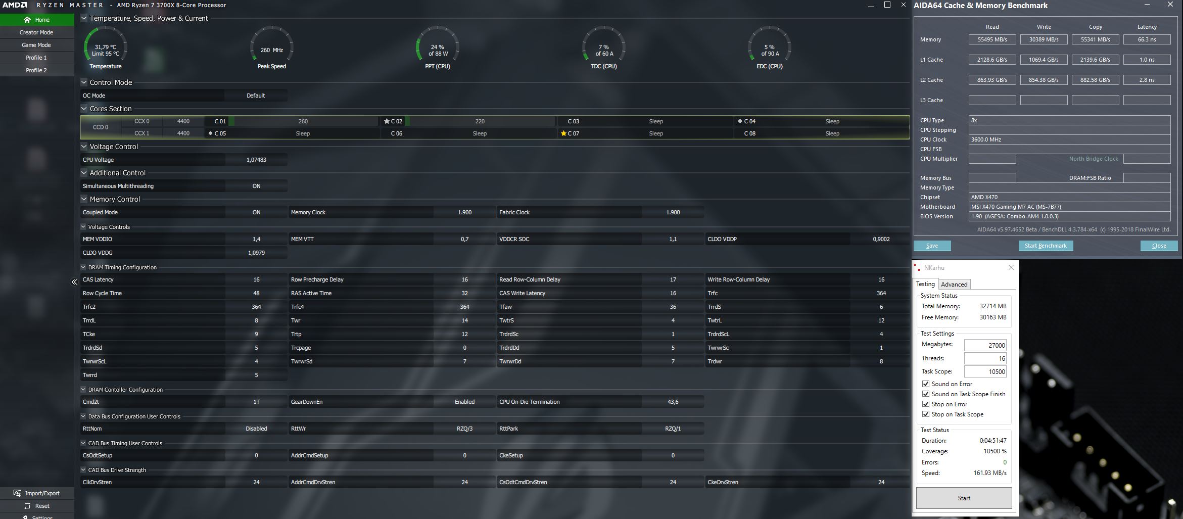1183x519 pixels.
Task: Click the gold star next to core C 07
Action: pyautogui.click(x=563, y=133)
